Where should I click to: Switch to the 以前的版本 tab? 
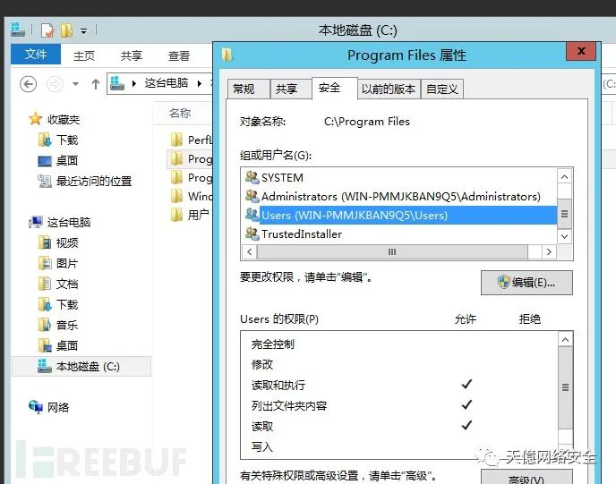(x=389, y=89)
